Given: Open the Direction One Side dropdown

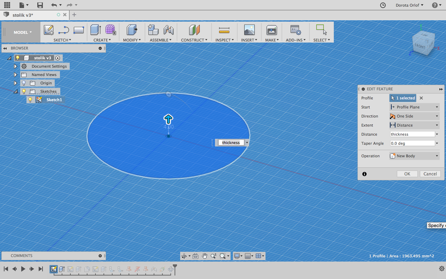Looking at the screenshot, I should [414, 116].
